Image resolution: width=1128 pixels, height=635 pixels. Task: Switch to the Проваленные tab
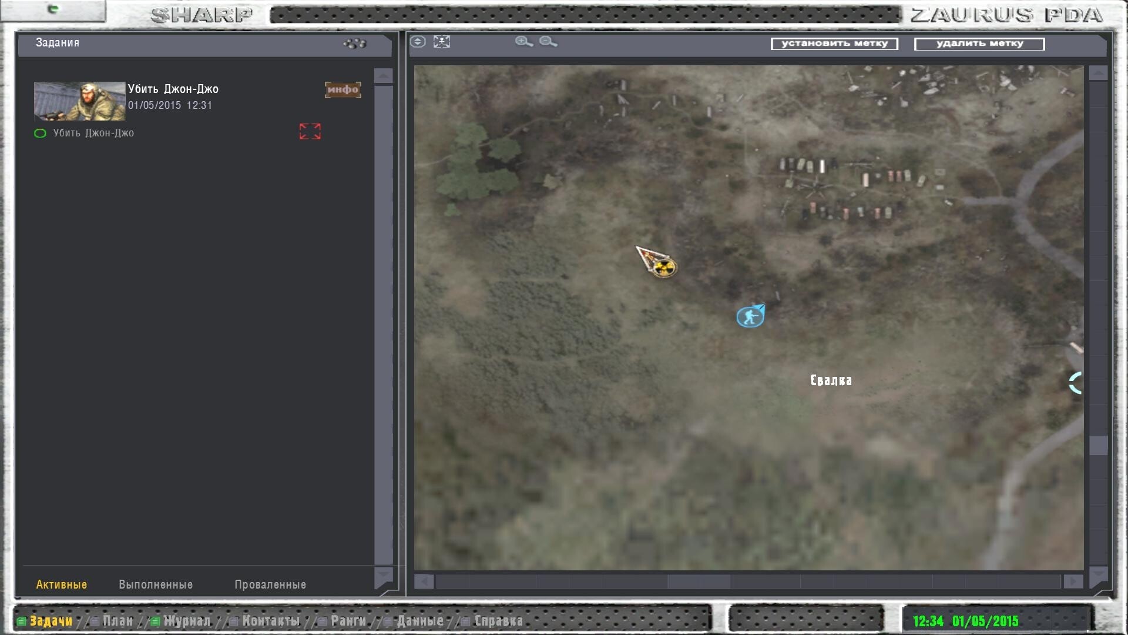pos(270,584)
